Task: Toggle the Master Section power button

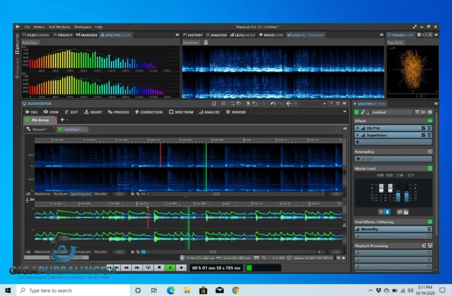Action: (357, 112)
